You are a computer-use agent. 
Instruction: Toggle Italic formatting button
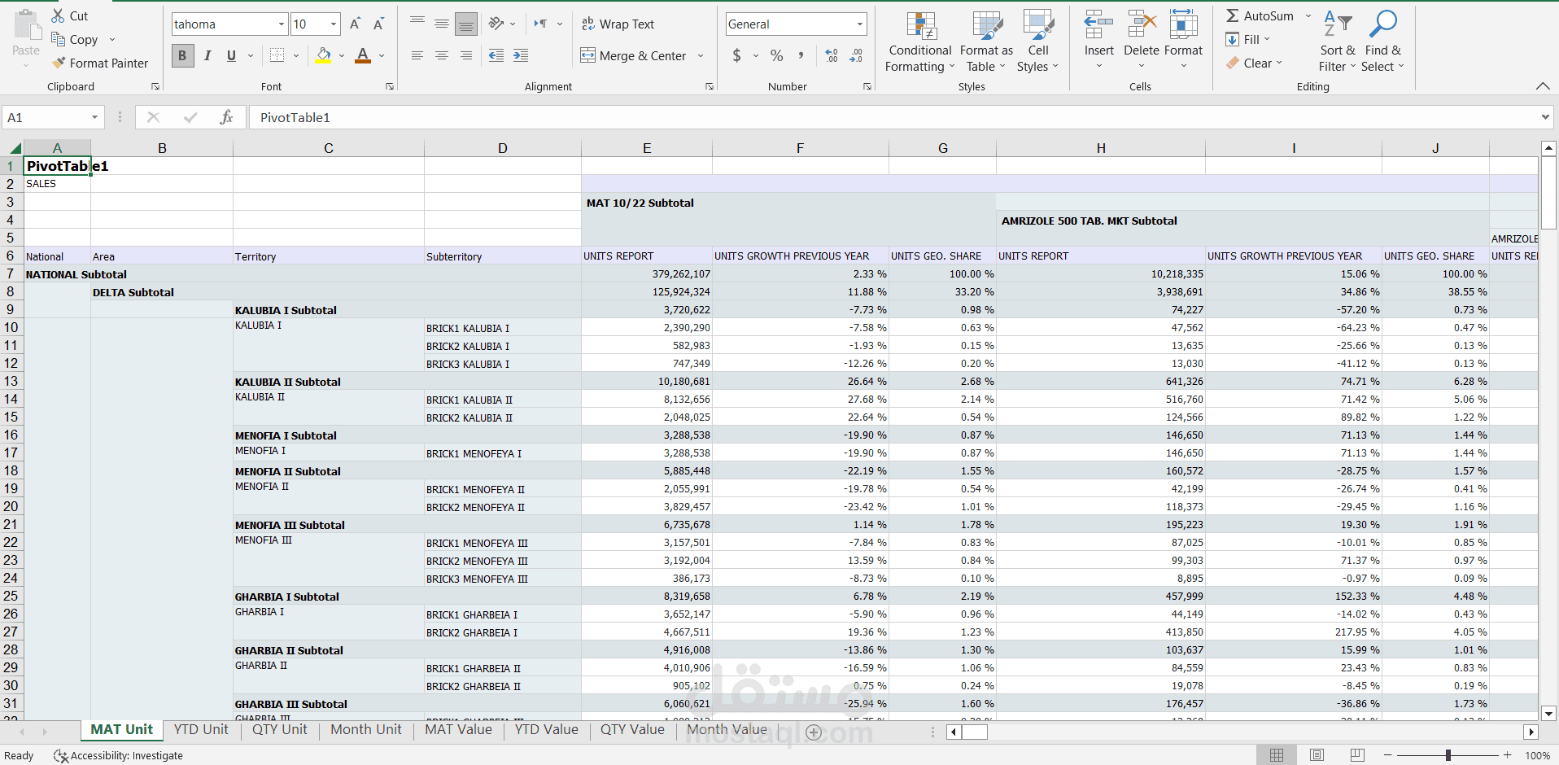(207, 55)
